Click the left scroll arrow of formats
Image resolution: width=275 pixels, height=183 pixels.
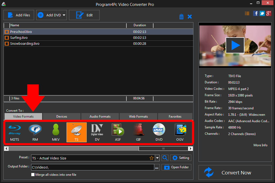click(x=6, y=149)
